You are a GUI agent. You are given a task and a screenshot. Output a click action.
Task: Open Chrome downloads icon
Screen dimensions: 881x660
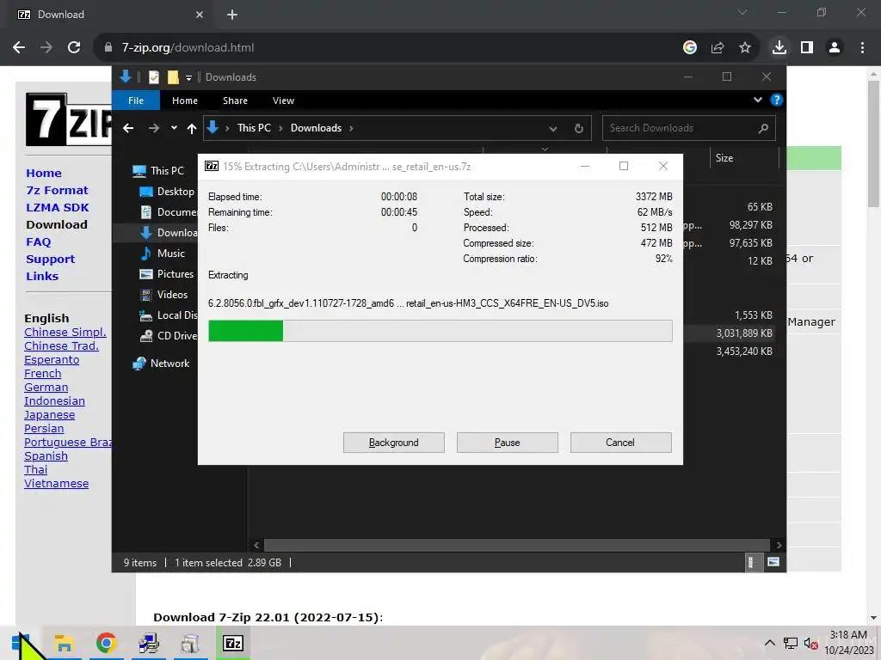(779, 48)
